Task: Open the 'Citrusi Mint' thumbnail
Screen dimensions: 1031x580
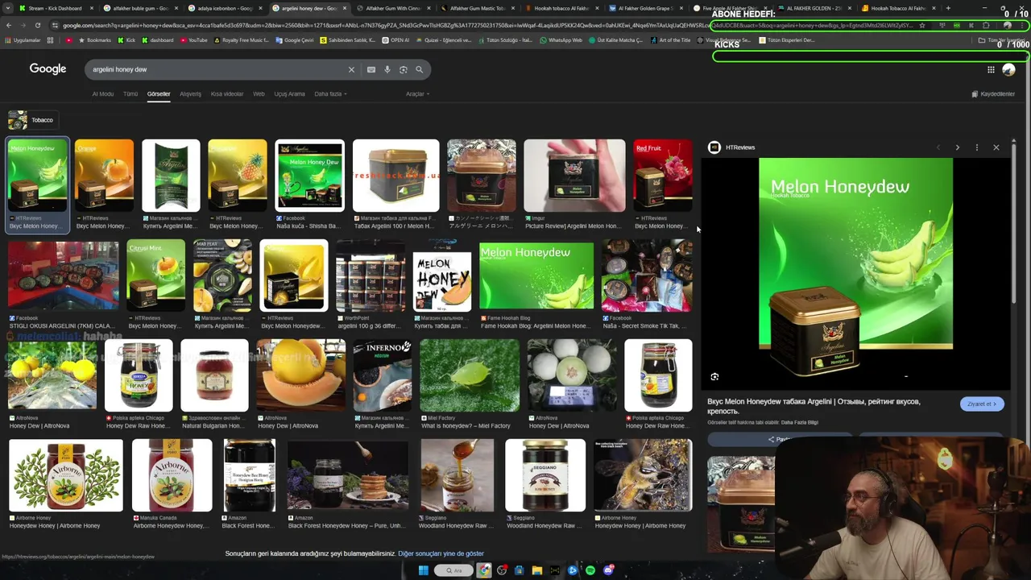Action: 155,275
